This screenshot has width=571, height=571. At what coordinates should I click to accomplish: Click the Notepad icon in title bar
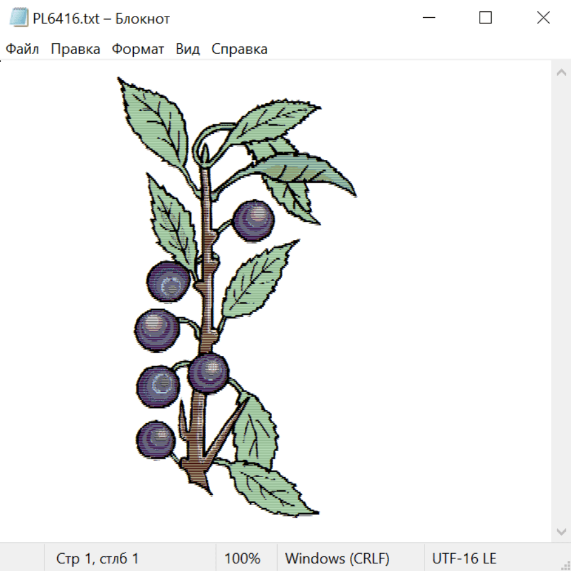(18, 18)
